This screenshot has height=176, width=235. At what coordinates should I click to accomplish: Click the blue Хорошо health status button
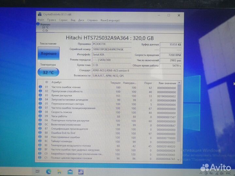(48, 53)
